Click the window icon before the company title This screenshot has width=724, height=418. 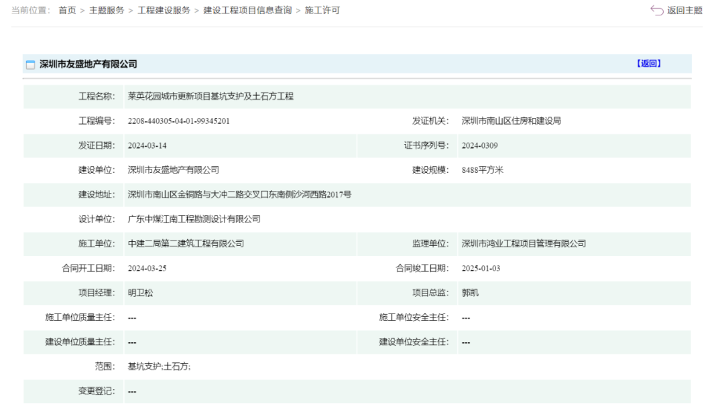click(30, 65)
